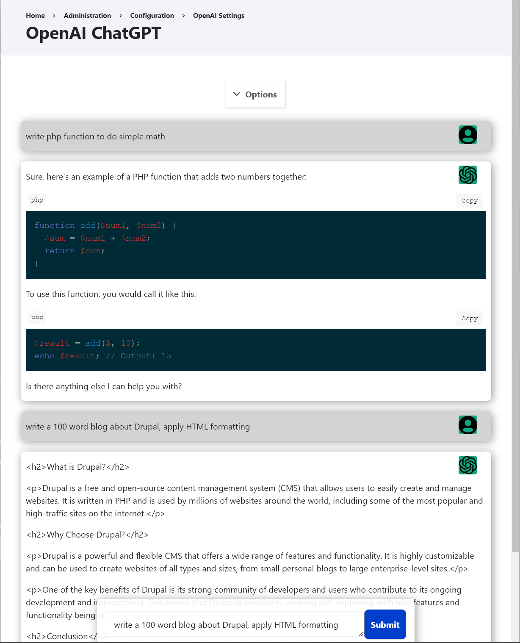Viewport: 520px width, 643px height.
Task: Go to the Home breadcrumb
Action: tap(35, 15)
